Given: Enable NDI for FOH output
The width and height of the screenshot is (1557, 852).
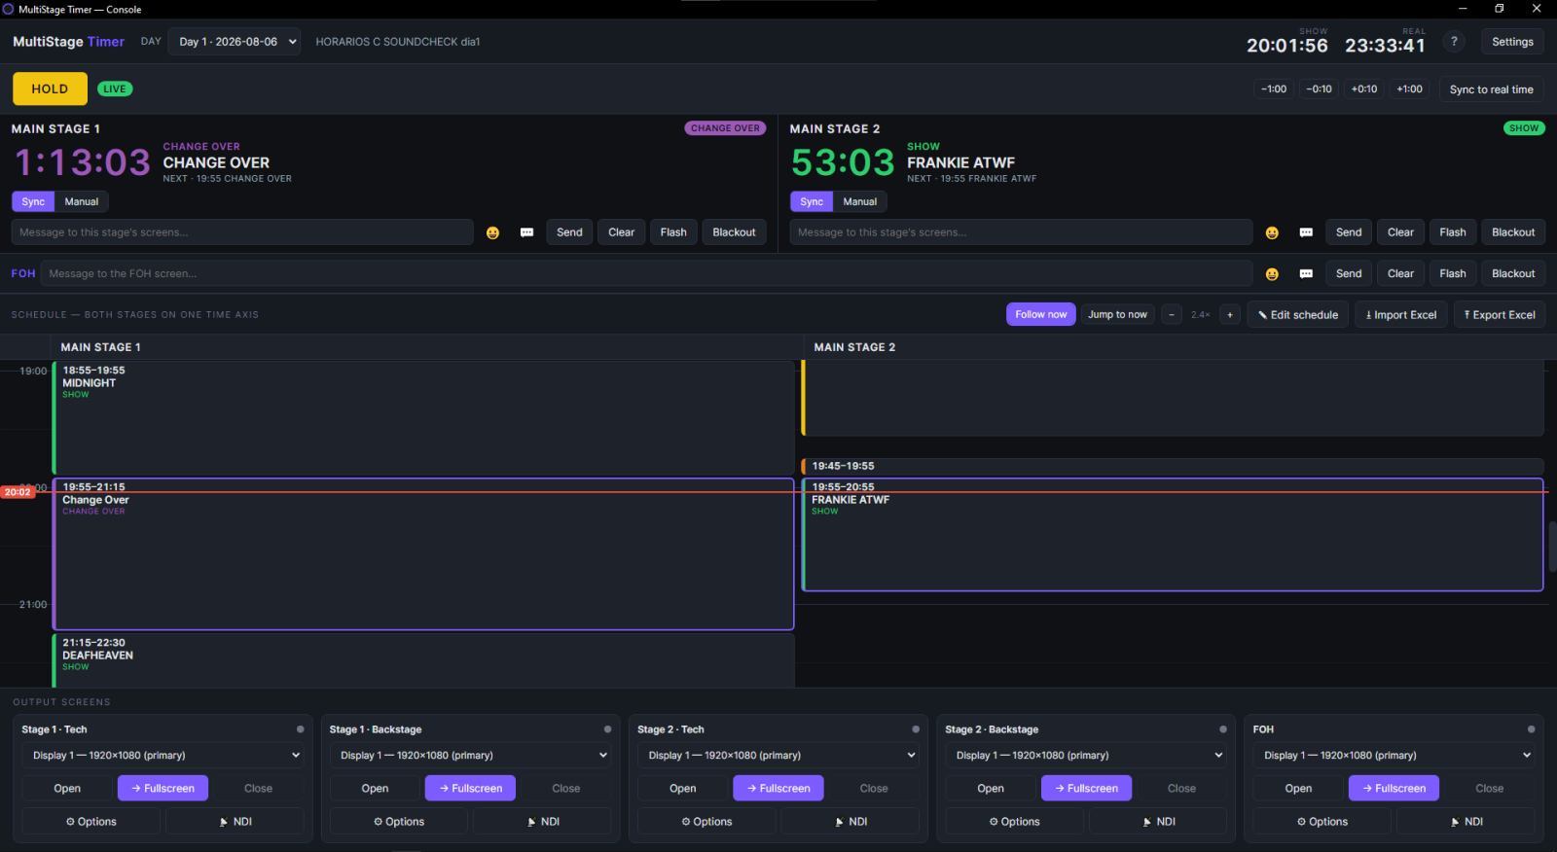Looking at the screenshot, I should point(1466,822).
